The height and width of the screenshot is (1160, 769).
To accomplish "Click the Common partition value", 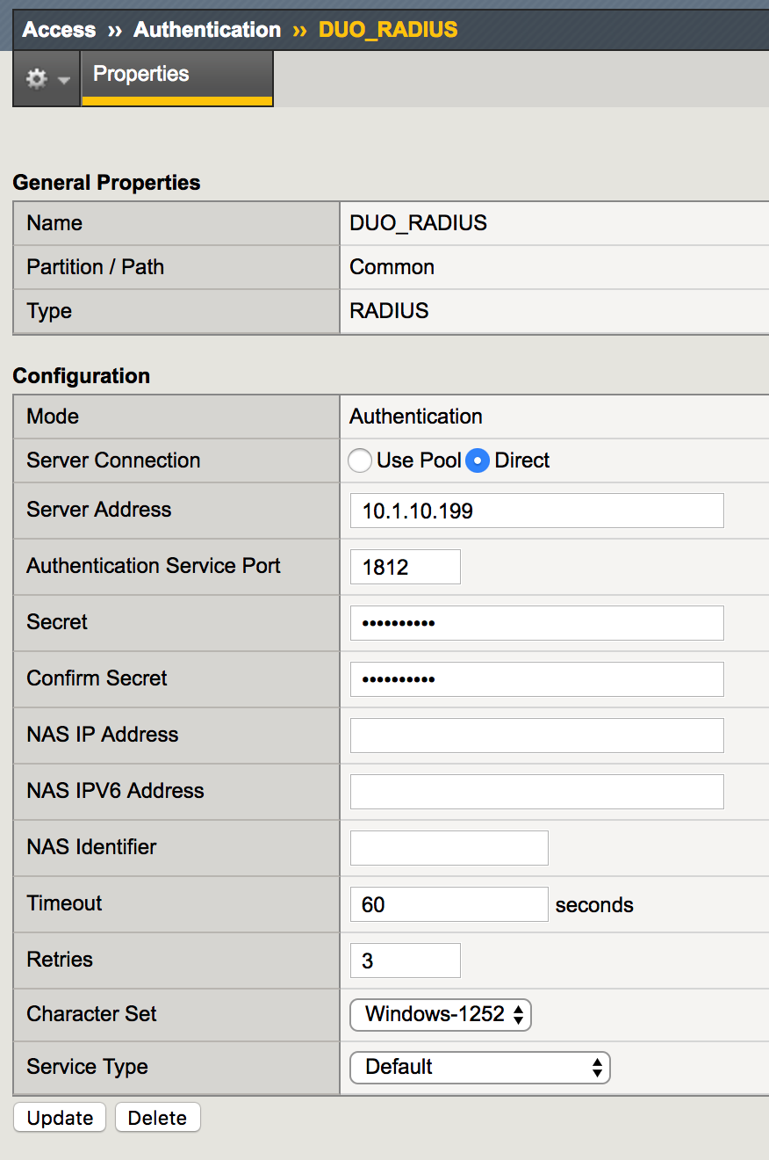I will [x=392, y=267].
